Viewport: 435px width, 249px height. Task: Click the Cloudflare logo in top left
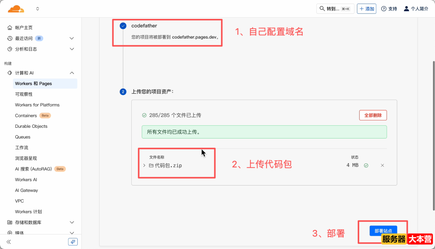[16, 8]
